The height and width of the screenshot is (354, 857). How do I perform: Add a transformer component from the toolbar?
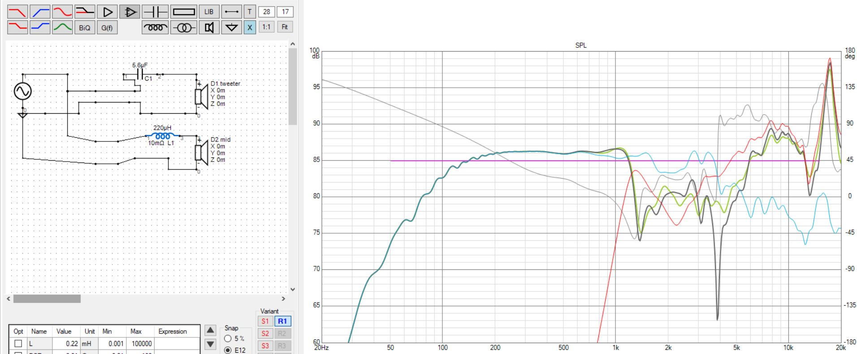pos(184,27)
